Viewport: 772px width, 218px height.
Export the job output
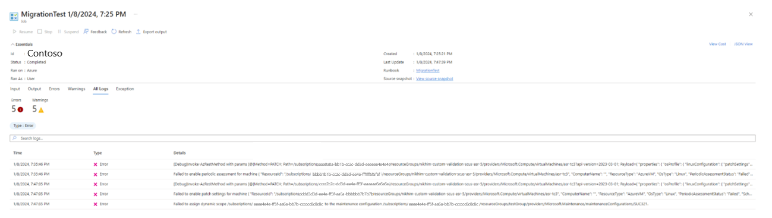click(x=152, y=31)
